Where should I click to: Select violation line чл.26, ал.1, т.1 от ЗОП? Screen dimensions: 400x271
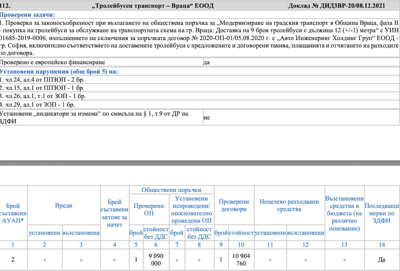click(43, 96)
